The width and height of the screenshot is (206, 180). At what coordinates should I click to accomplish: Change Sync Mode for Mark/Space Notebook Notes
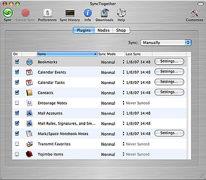[x=112, y=134]
